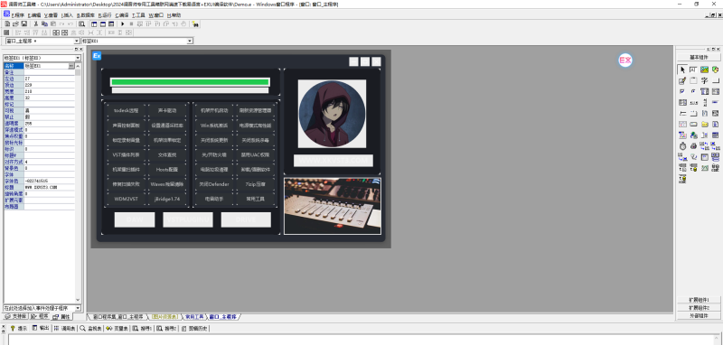Click the ellipsis button in 名称 field

pyautogui.click(x=71, y=66)
